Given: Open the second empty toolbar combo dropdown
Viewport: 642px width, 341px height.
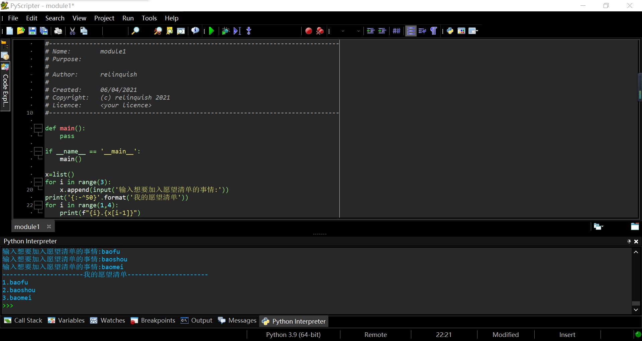Looking at the screenshot, I should pos(358,31).
